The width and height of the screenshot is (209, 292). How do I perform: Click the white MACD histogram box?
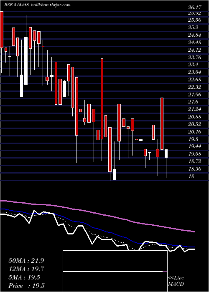(115, 271)
